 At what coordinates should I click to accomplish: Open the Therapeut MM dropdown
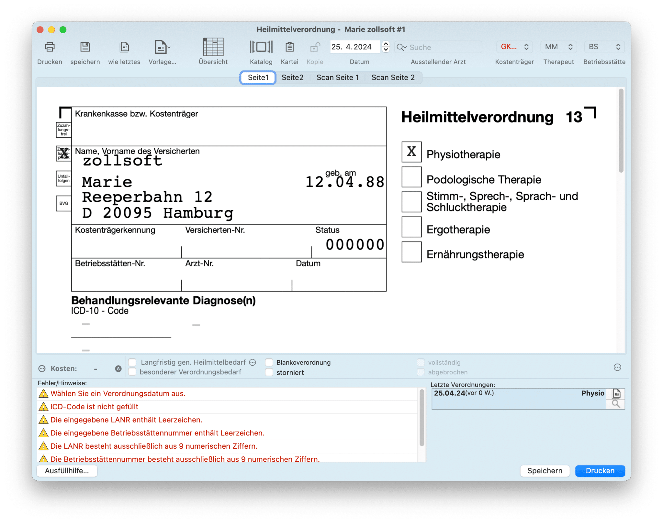coord(558,47)
